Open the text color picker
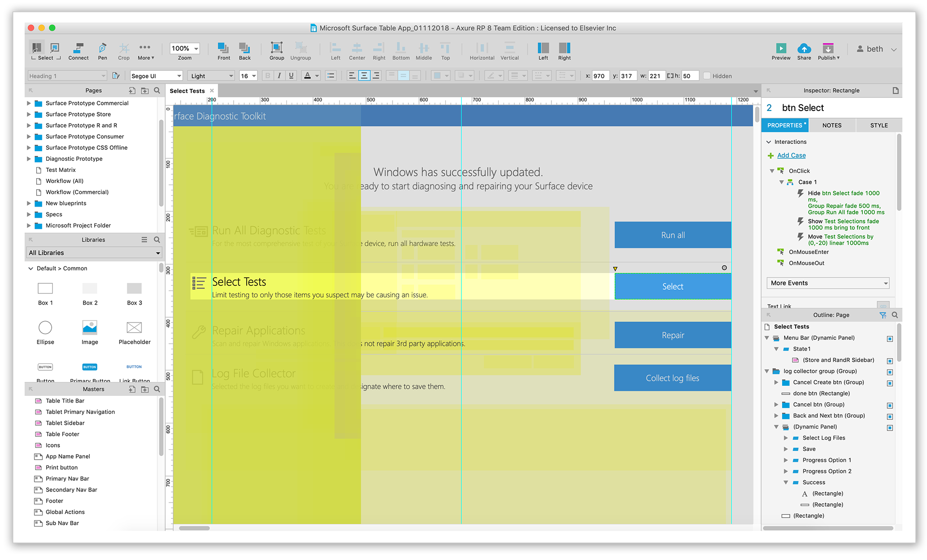 click(x=311, y=76)
